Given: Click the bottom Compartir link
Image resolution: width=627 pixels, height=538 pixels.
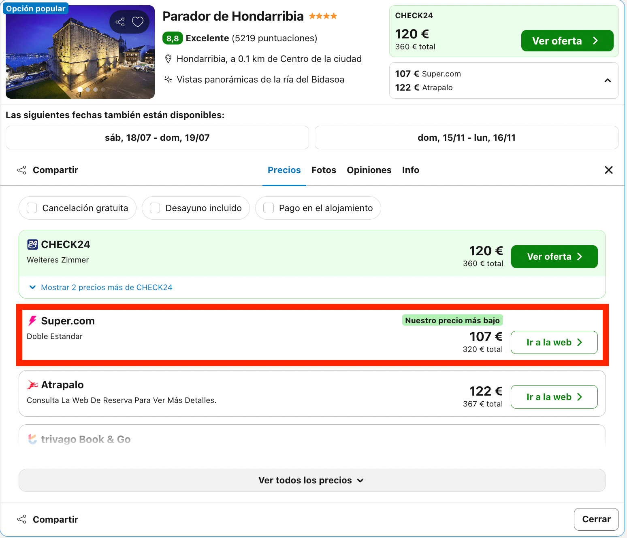Looking at the screenshot, I should (x=55, y=519).
